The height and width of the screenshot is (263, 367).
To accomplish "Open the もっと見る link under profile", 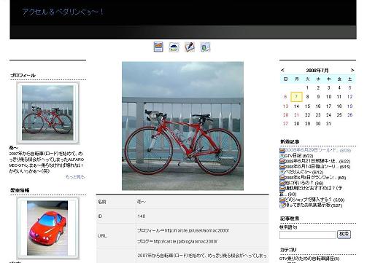I will coord(75,177).
